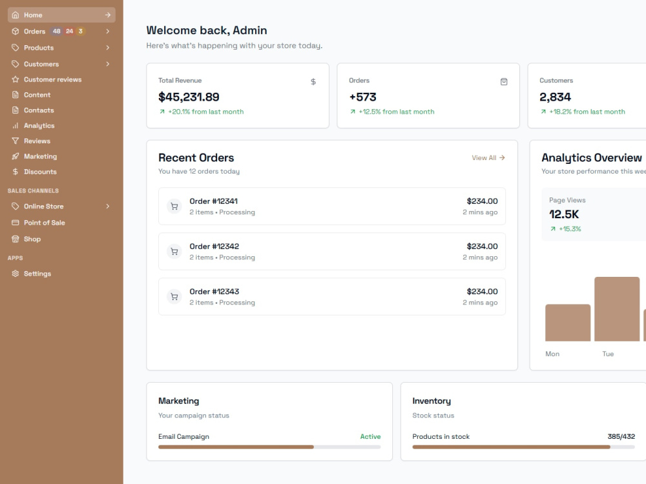Click the Products tag icon
Screen dimensions: 646x484
(16, 48)
